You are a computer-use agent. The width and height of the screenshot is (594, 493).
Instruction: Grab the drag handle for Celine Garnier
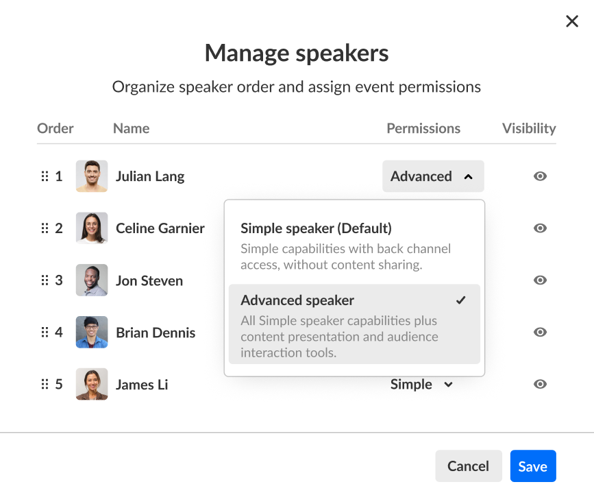pos(45,228)
